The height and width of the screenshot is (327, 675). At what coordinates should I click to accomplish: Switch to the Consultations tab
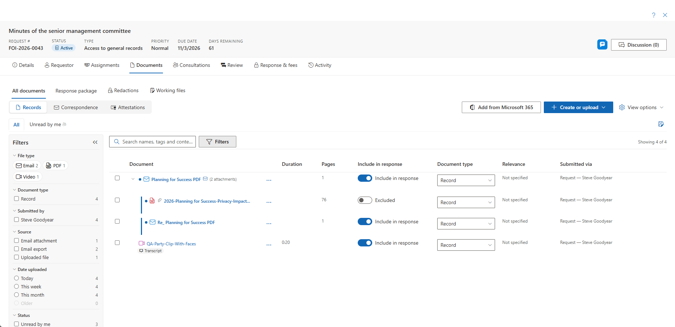point(192,65)
